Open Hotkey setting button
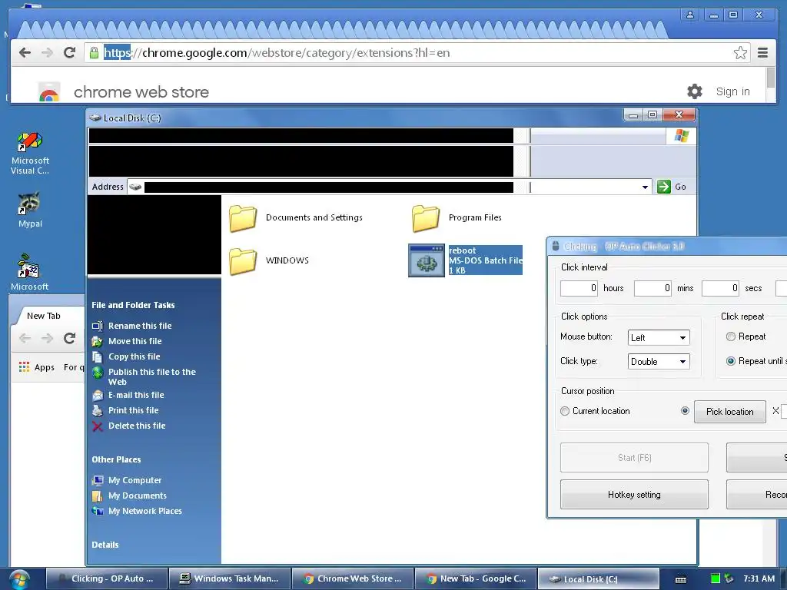This screenshot has height=590, width=787. pos(634,495)
